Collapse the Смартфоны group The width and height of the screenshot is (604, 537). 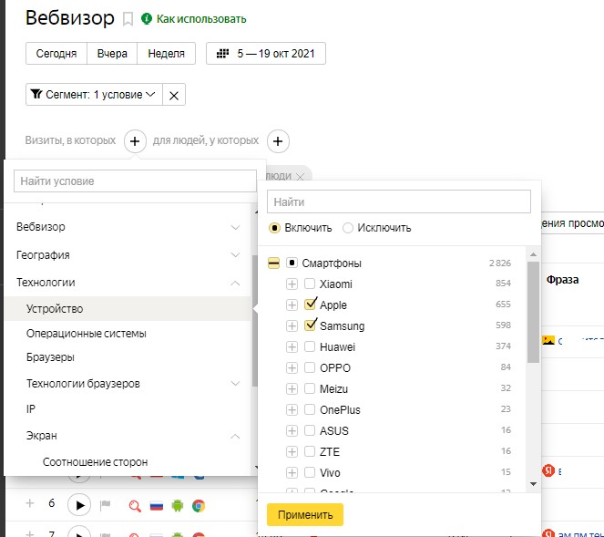[x=273, y=263]
